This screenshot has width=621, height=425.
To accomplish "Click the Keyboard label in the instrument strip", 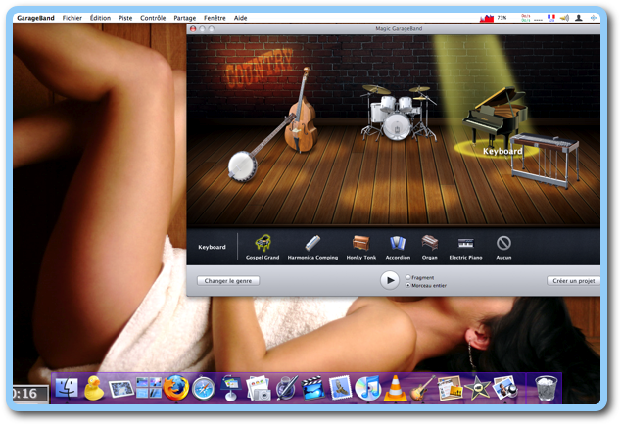I will (x=212, y=247).
